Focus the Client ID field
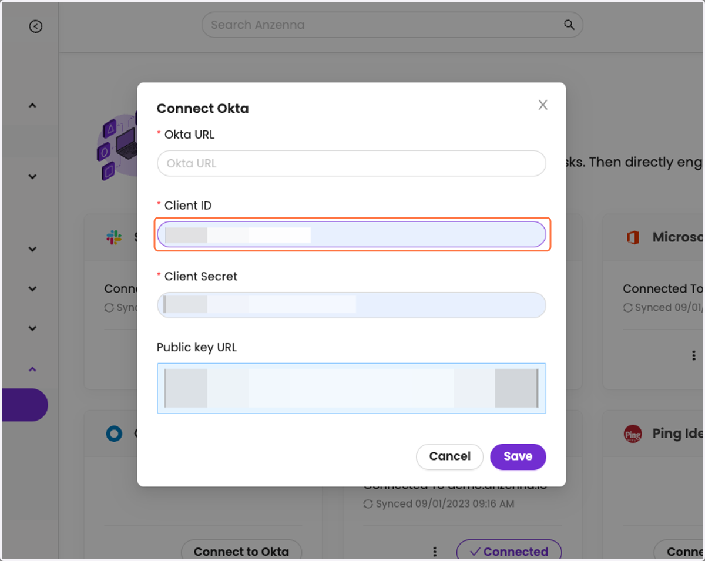Viewport: 705px width, 561px height. pos(351,234)
